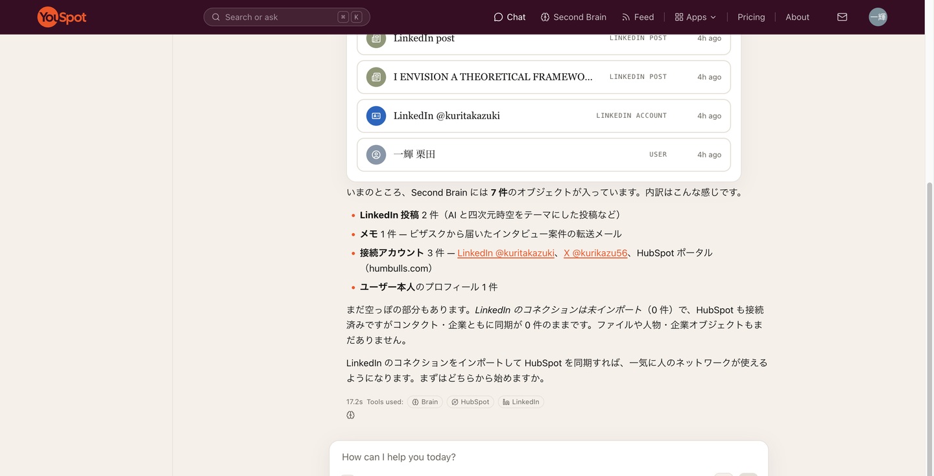
Task: Click the '17.2s' response time text
Action: pyautogui.click(x=354, y=402)
